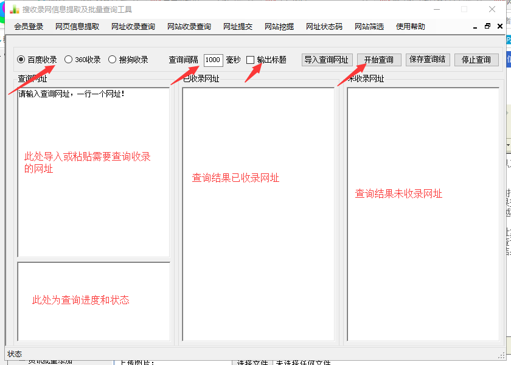The image size is (511, 365).
Task: Open the 使用帮助 menu
Action: pos(411,27)
